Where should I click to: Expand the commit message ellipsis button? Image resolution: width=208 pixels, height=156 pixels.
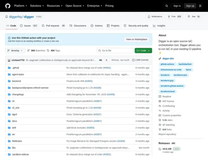(100, 60)
